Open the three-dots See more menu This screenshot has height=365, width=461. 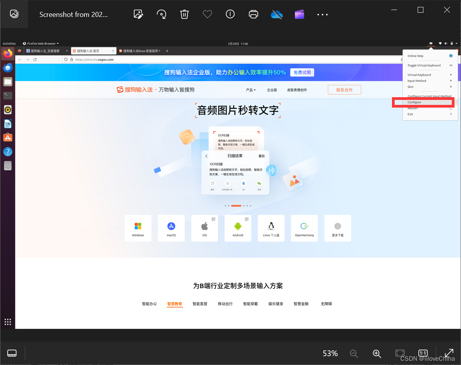click(323, 15)
